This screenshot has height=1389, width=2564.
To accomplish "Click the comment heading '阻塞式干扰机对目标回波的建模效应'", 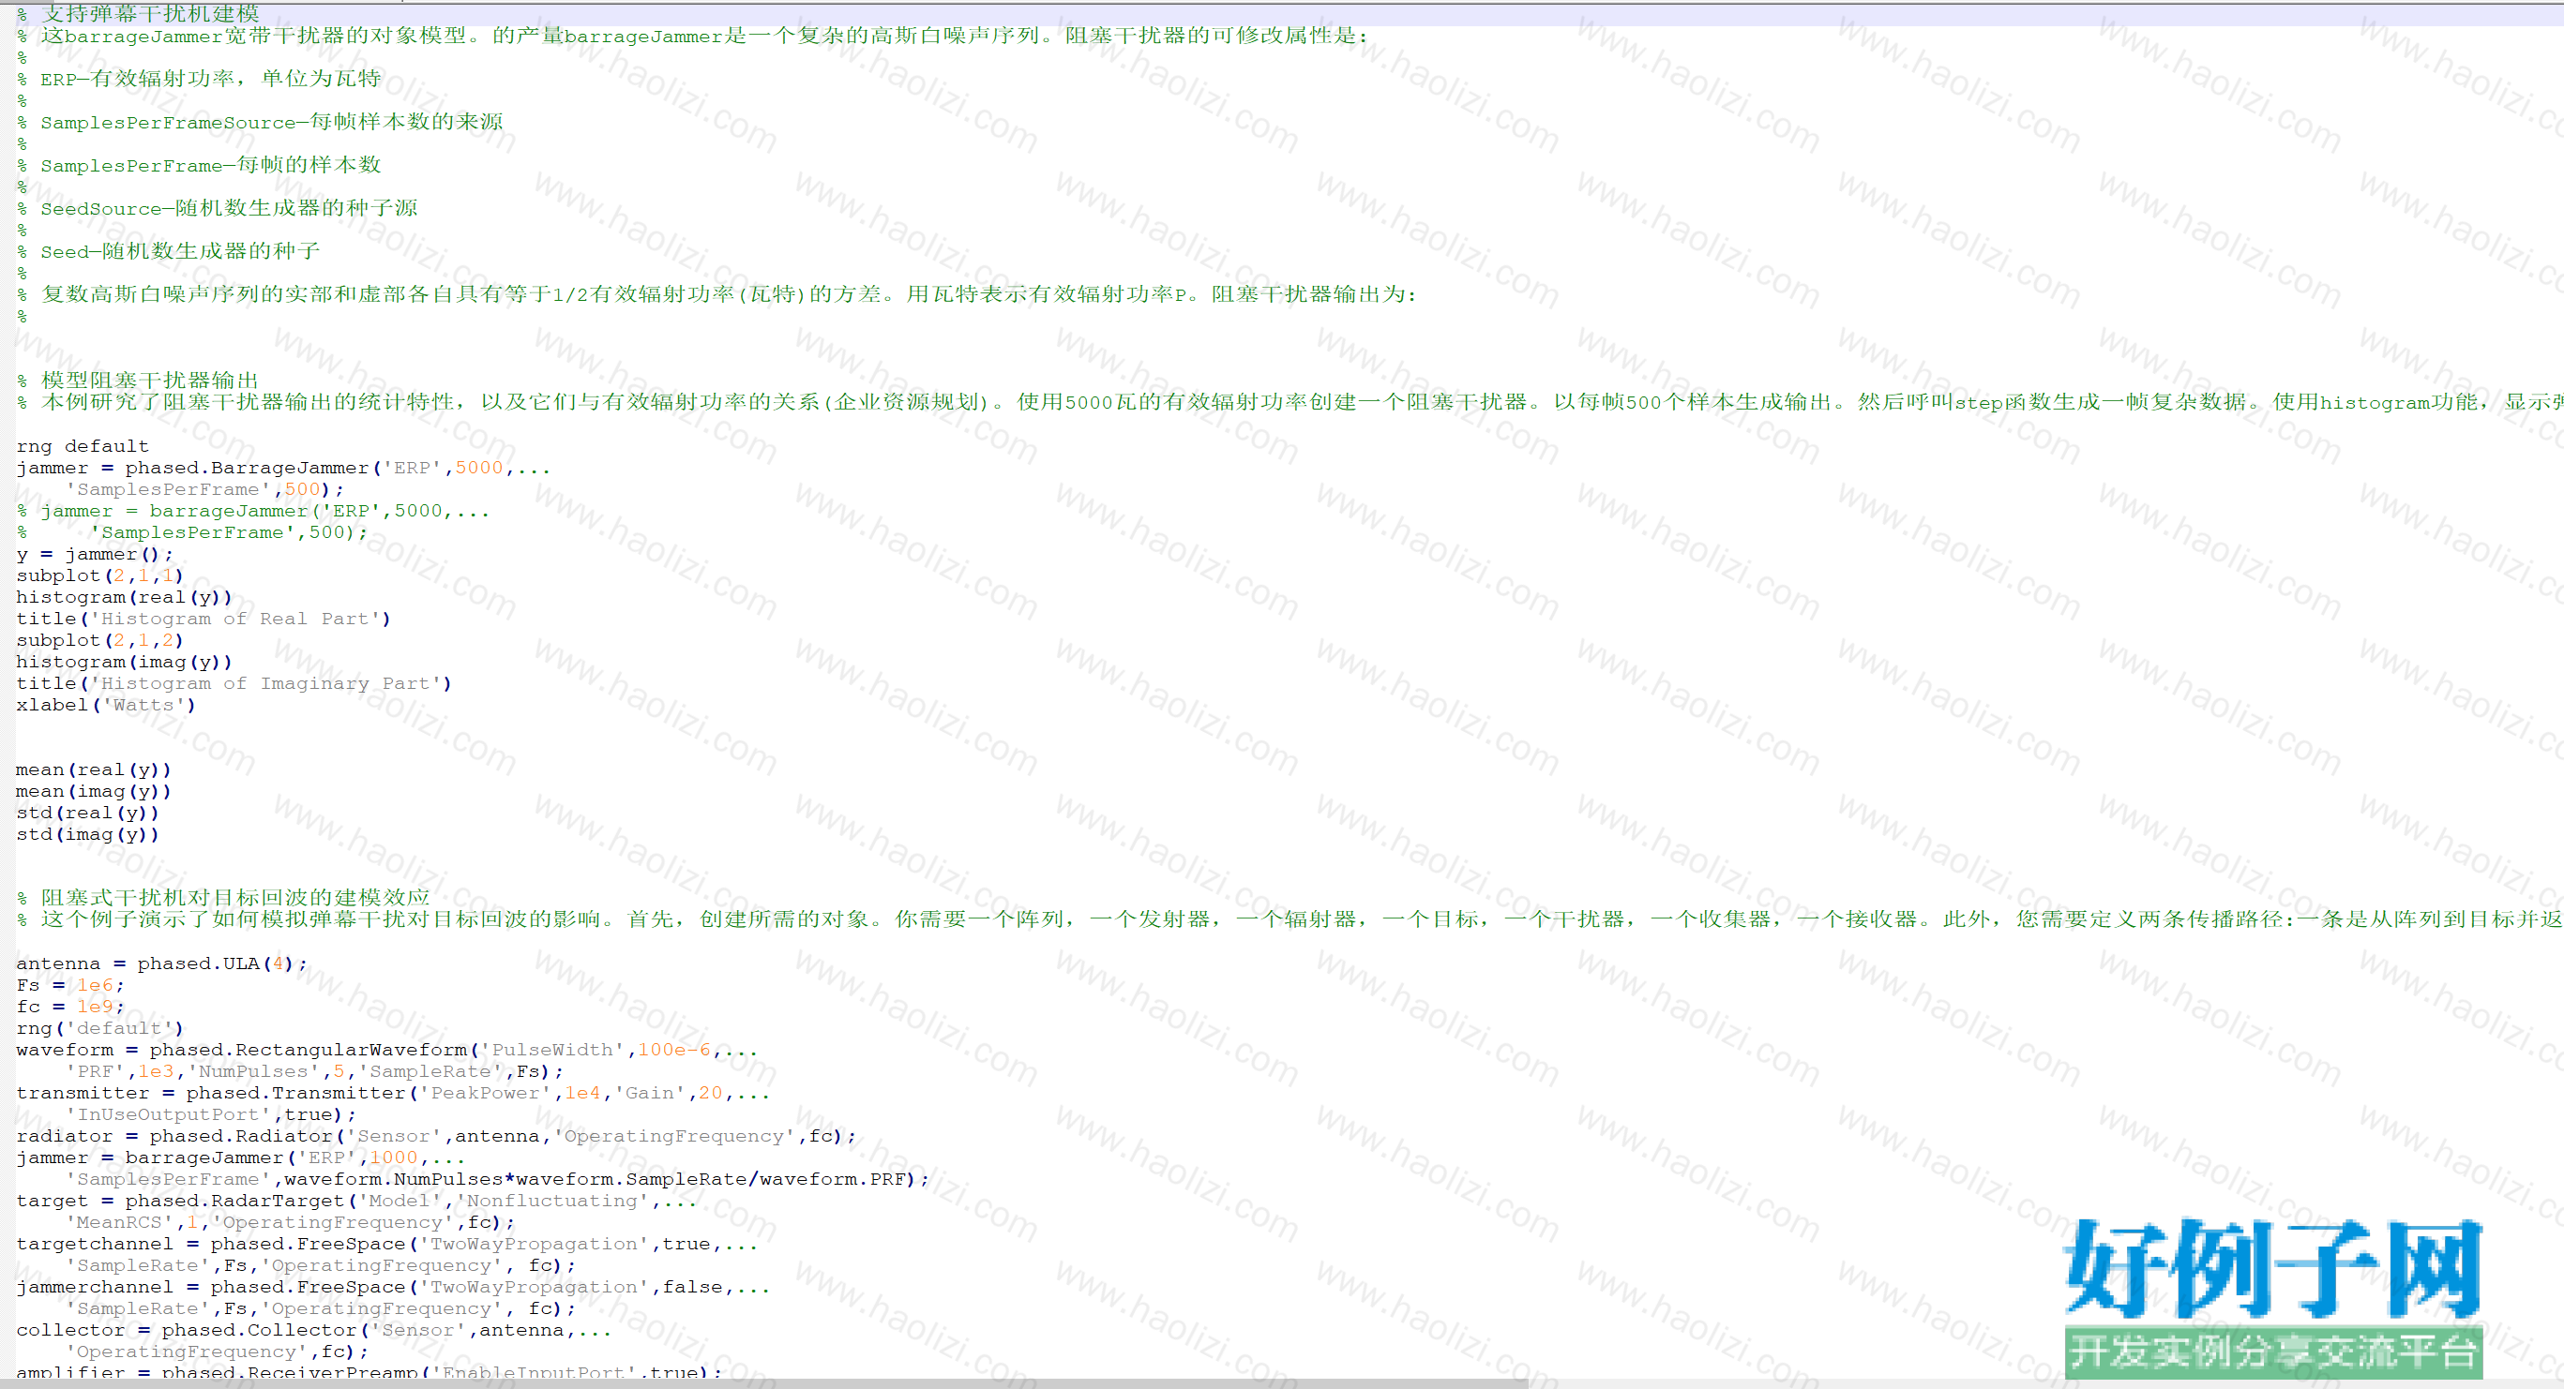I will (234, 898).
